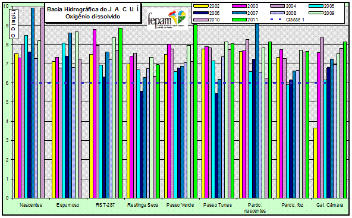Screen dimensions: 352x218
Task: Click the 2010 legend swatch
Action: [201, 20]
